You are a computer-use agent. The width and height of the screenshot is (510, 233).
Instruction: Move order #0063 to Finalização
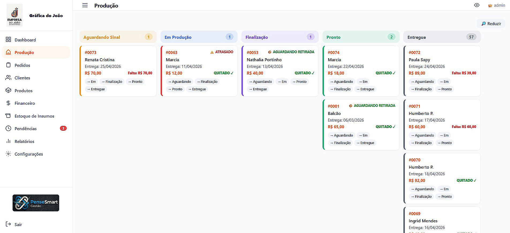tap(207, 81)
